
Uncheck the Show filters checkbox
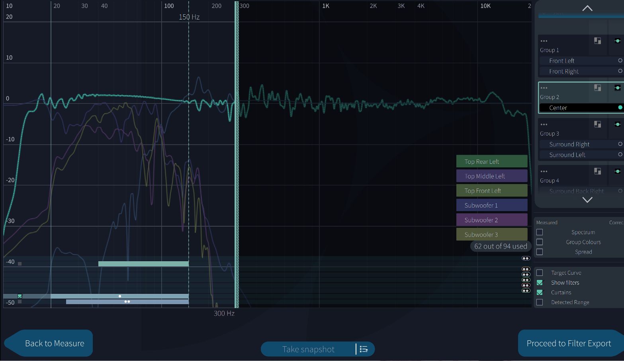pos(540,283)
